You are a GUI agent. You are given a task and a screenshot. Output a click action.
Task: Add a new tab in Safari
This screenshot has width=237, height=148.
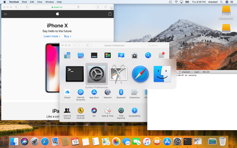112,8
